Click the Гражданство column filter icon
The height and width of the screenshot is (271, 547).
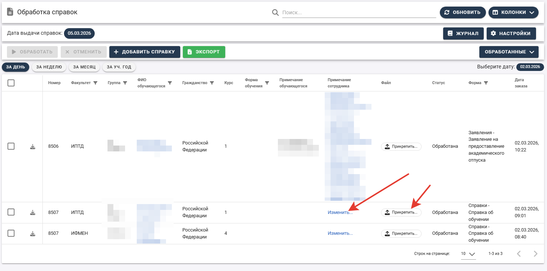212,83
